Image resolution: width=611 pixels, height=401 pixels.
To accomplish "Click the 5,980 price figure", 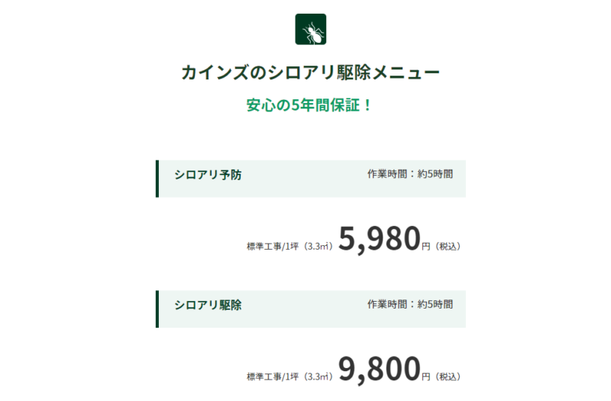I will click(x=379, y=239).
